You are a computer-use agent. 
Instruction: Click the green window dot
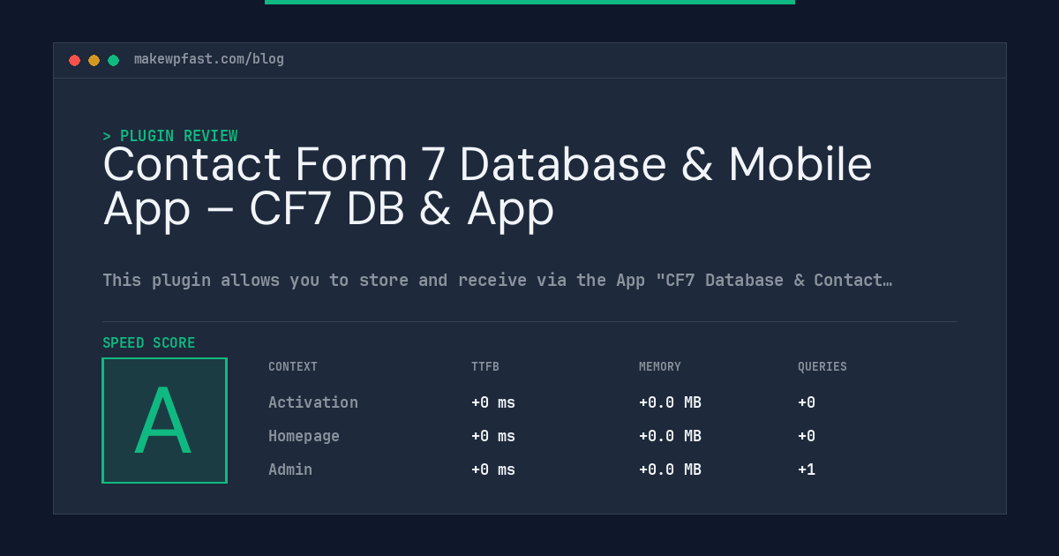(x=114, y=60)
